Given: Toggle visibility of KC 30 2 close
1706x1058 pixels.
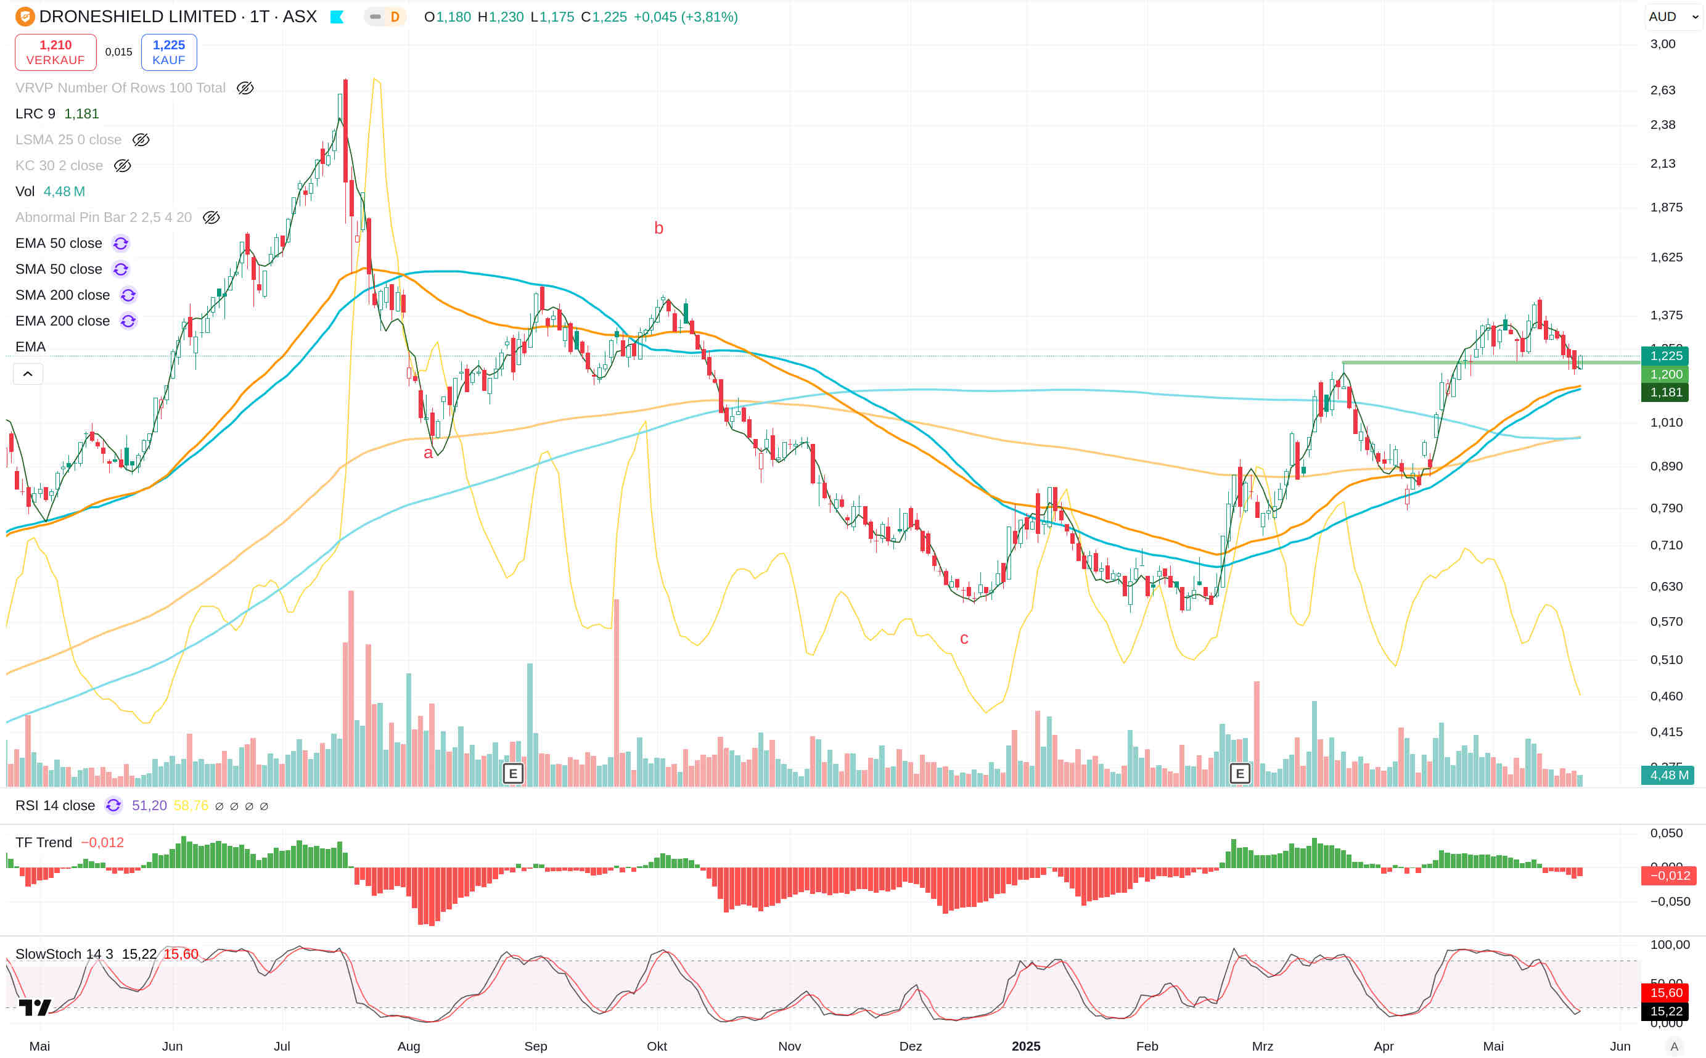Looking at the screenshot, I should (x=123, y=166).
